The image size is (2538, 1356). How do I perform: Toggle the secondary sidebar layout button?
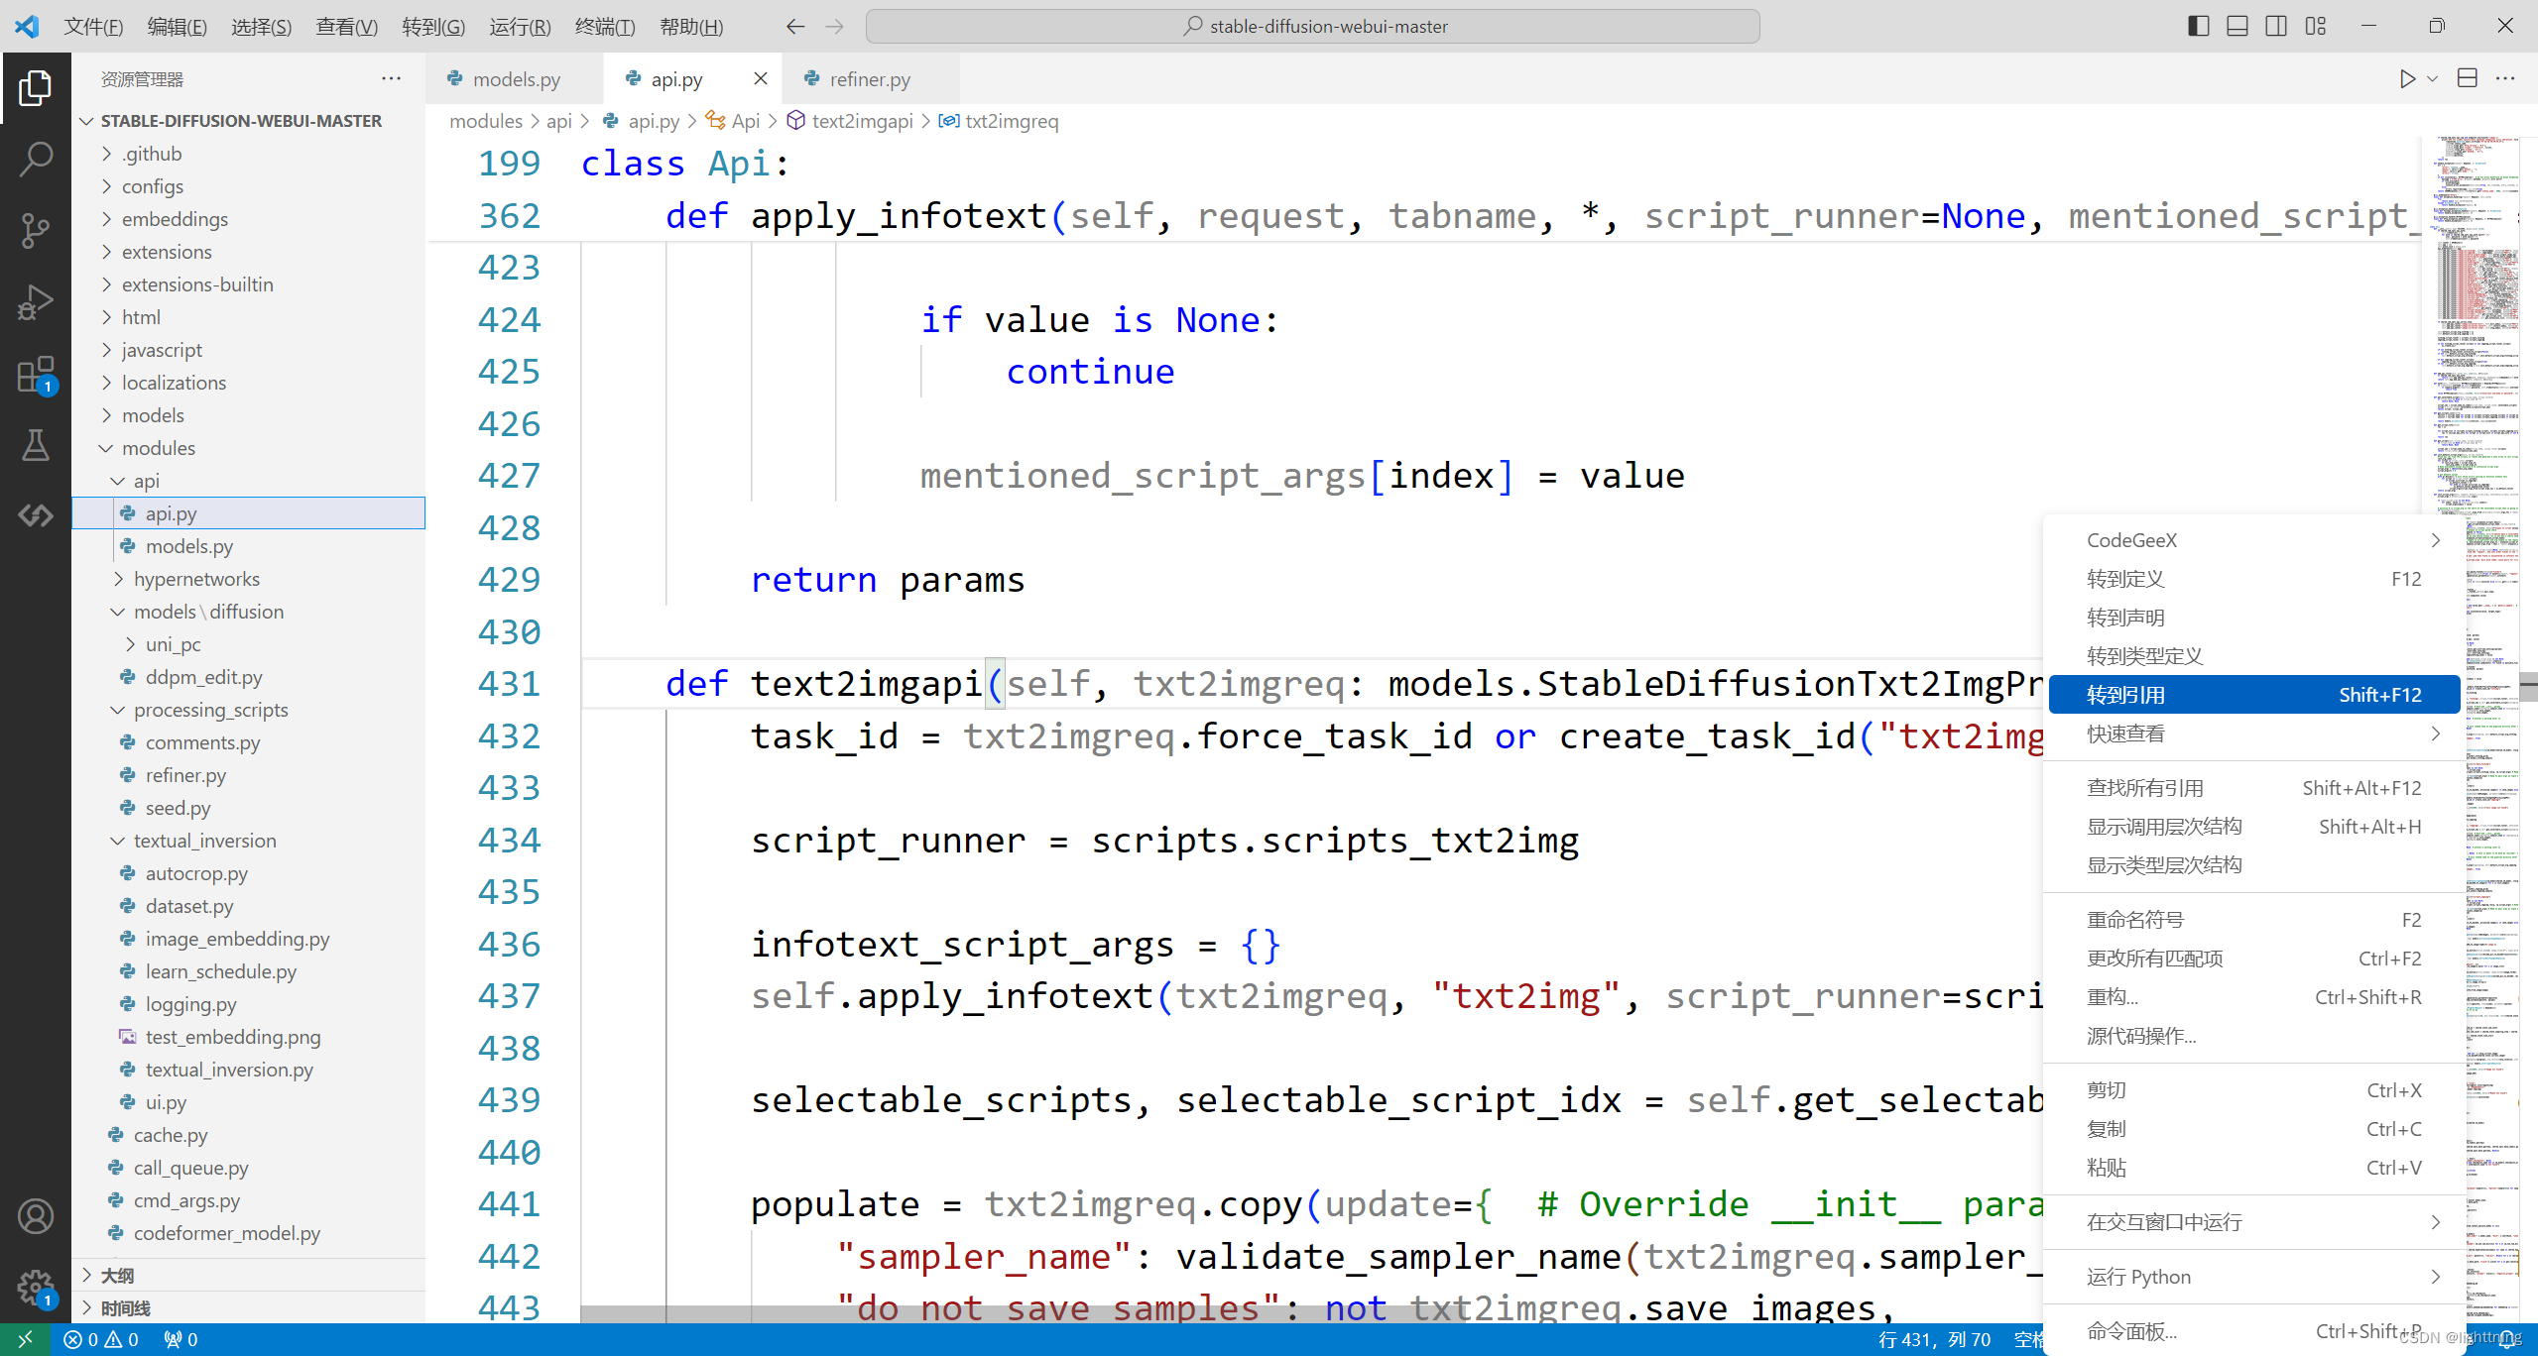coord(2276,27)
